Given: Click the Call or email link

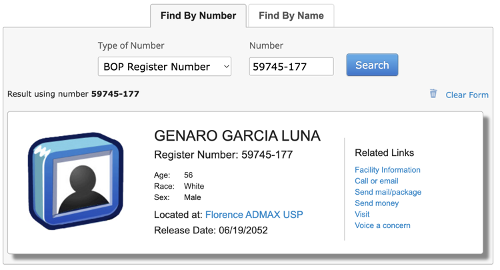Looking at the screenshot, I should click(377, 181).
